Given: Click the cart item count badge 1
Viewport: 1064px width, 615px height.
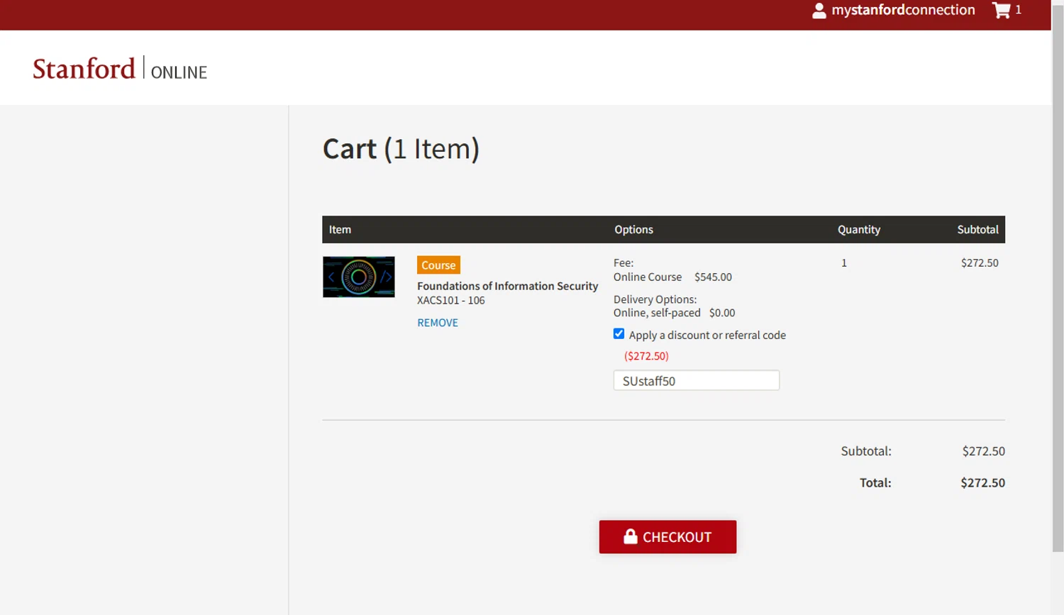Looking at the screenshot, I should pyautogui.click(x=1018, y=10).
